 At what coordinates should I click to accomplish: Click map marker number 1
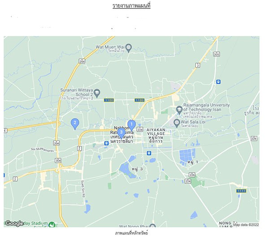pos(131,125)
